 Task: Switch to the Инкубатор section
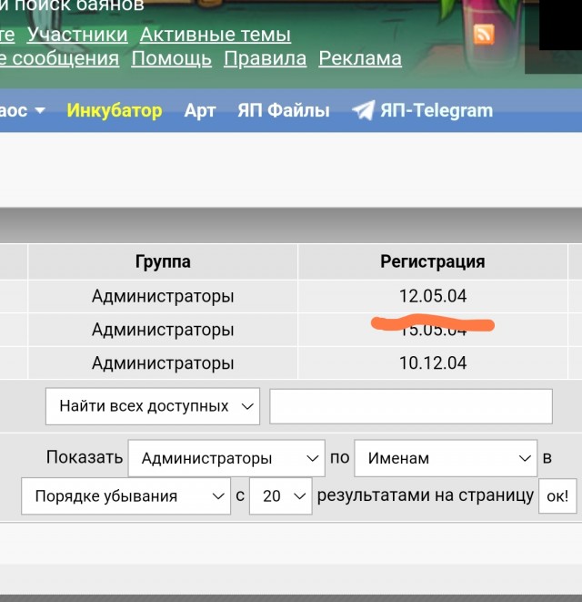point(115,110)
